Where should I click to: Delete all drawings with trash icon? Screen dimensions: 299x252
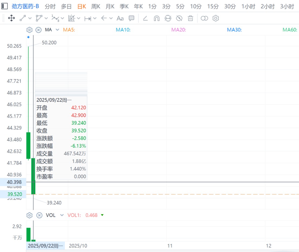pyautogui.click(x=190, y=18)
